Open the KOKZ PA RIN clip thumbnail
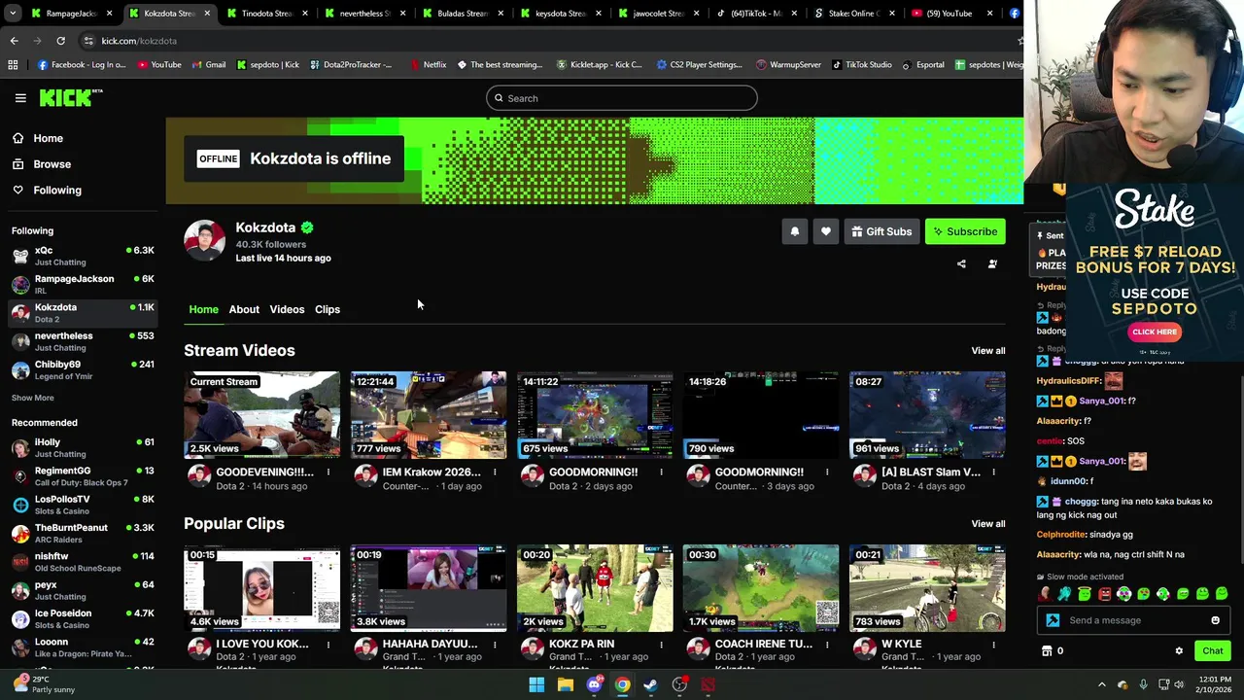This screenshot has width=1244, height=700. pyautogui.click(x=595, y=587)
